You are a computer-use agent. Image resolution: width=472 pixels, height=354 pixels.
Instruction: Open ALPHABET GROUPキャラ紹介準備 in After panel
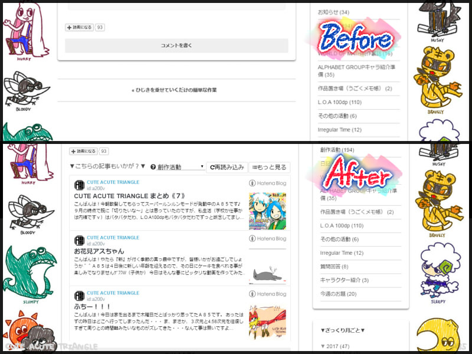pos(359,195)
